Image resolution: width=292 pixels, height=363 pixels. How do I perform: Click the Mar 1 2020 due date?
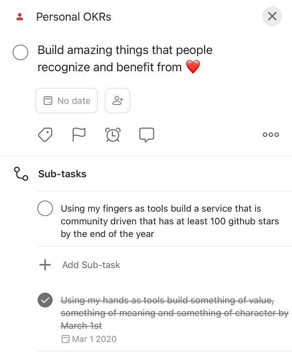click(89, 339)
